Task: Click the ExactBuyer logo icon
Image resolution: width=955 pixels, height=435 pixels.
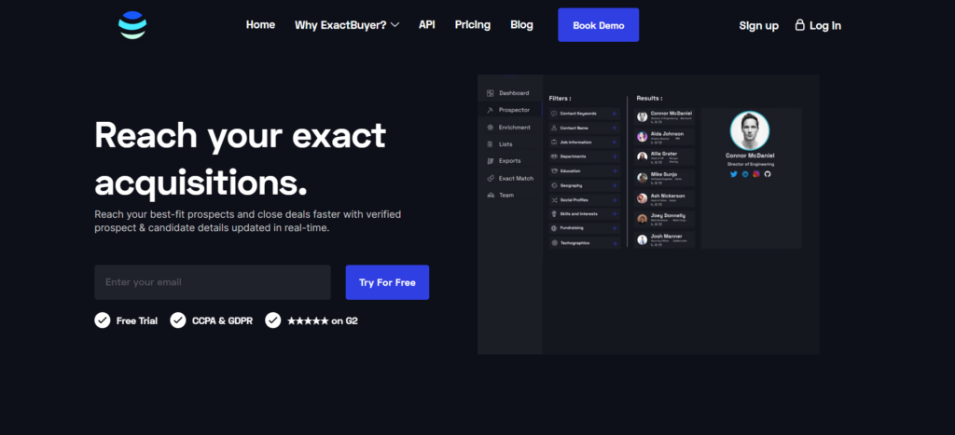Action: click(x=132, y=25)
